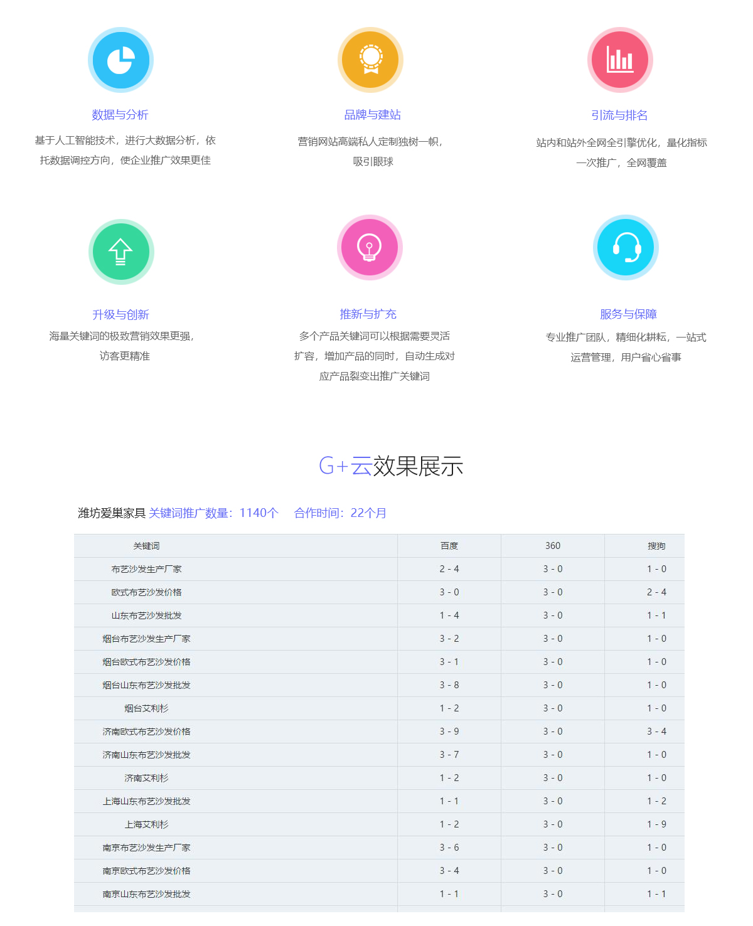
Task: Click the red bar chart ranking icon
Action: [620, 60]
